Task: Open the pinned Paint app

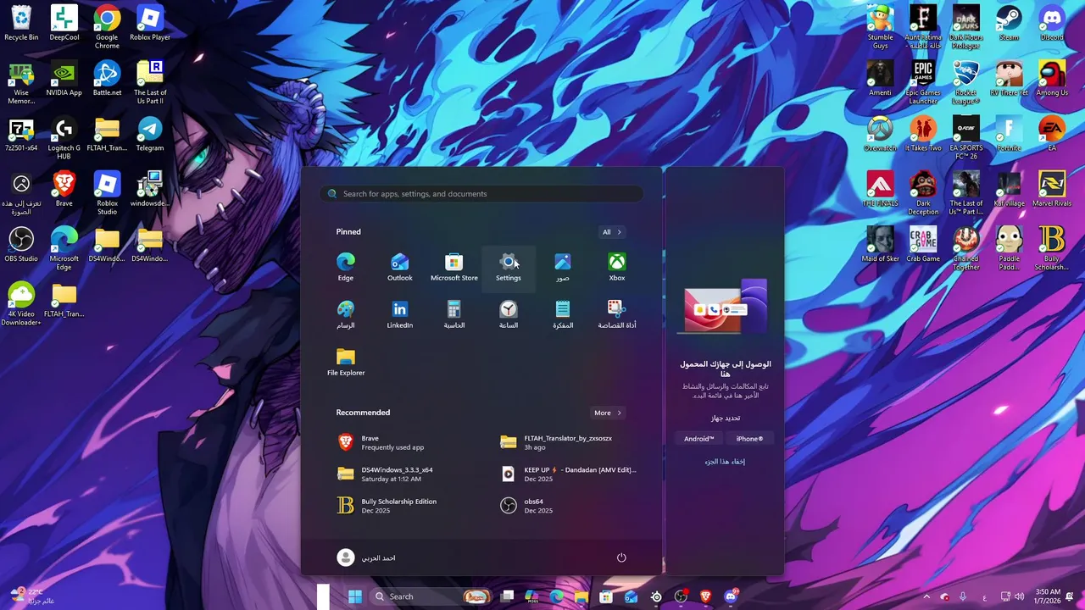Action: pyautogui.click(x=346, y=314)
